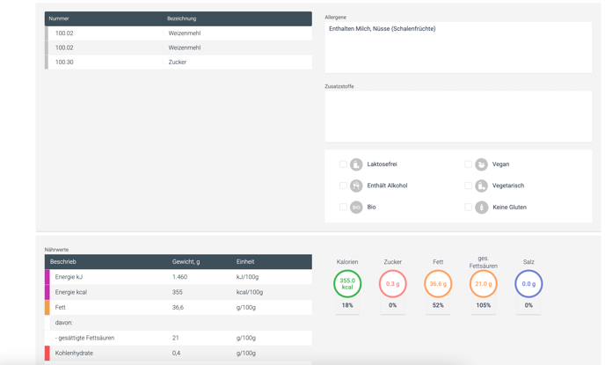Click the orange Fett color marker
605x365 pixels.
click(47, 308)
